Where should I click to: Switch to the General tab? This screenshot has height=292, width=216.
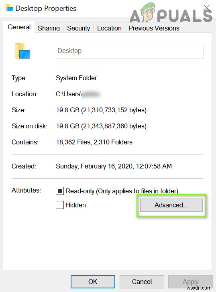tap(19, 27)
